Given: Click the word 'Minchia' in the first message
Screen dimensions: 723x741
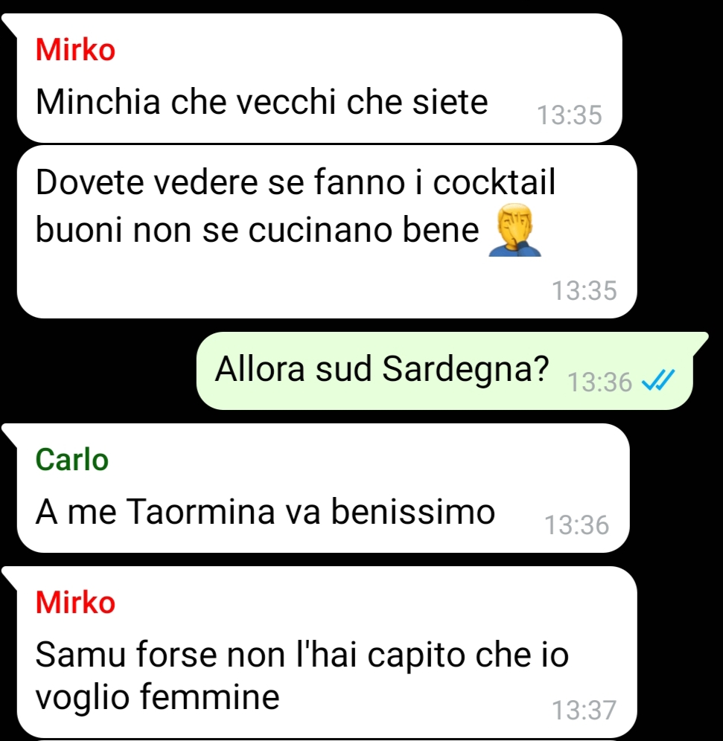Looking at the screenshot, I should [x=98, y=102].
